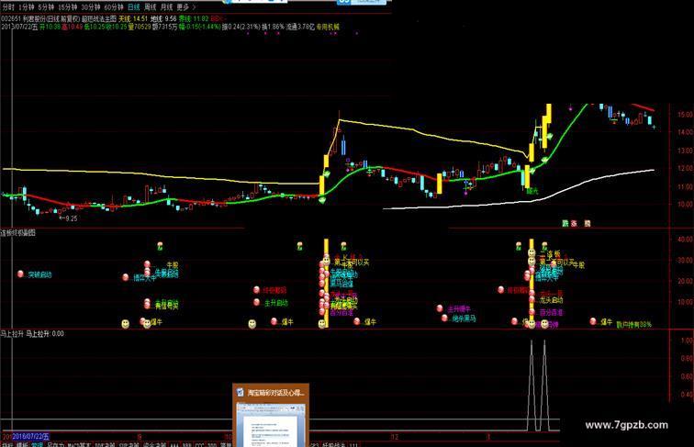Click the red ball beside rightmost 爆牛 label
The width and height of the screenshot is (694, 447).
coord(593,321)
